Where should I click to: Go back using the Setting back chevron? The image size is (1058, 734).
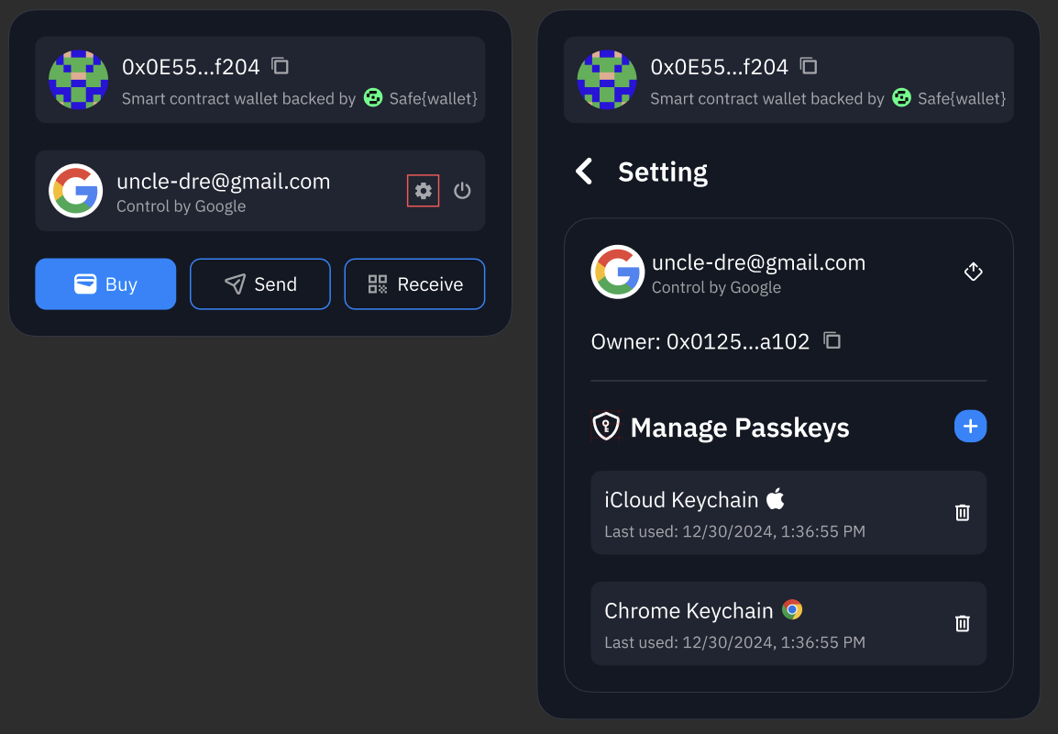pos(585,171)
